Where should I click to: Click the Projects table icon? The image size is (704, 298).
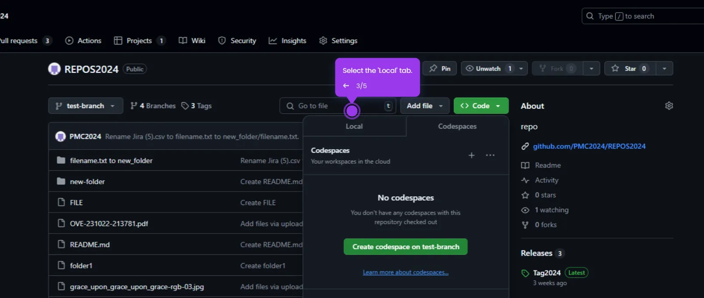pyautogui.click(x=118, y=41)
